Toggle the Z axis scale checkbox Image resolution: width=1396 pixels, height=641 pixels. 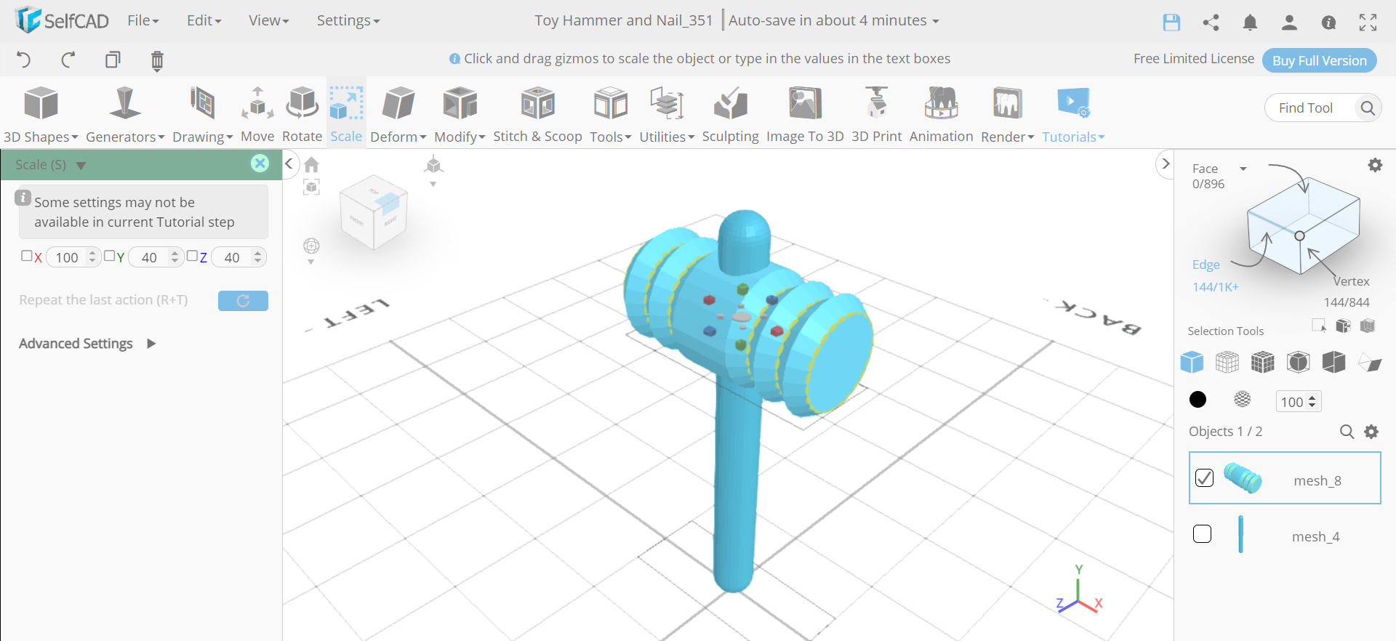click(x=192, y=256)
